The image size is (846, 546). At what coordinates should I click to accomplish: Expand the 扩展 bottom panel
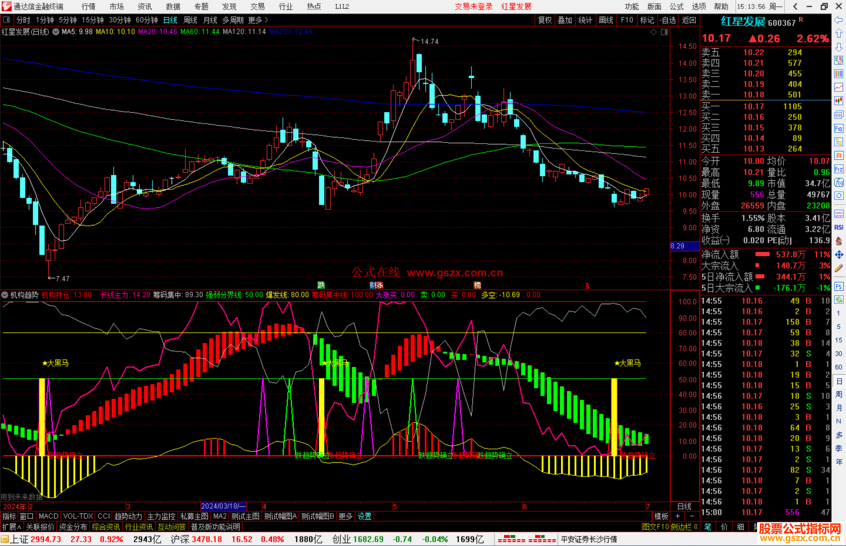[11, 527]
